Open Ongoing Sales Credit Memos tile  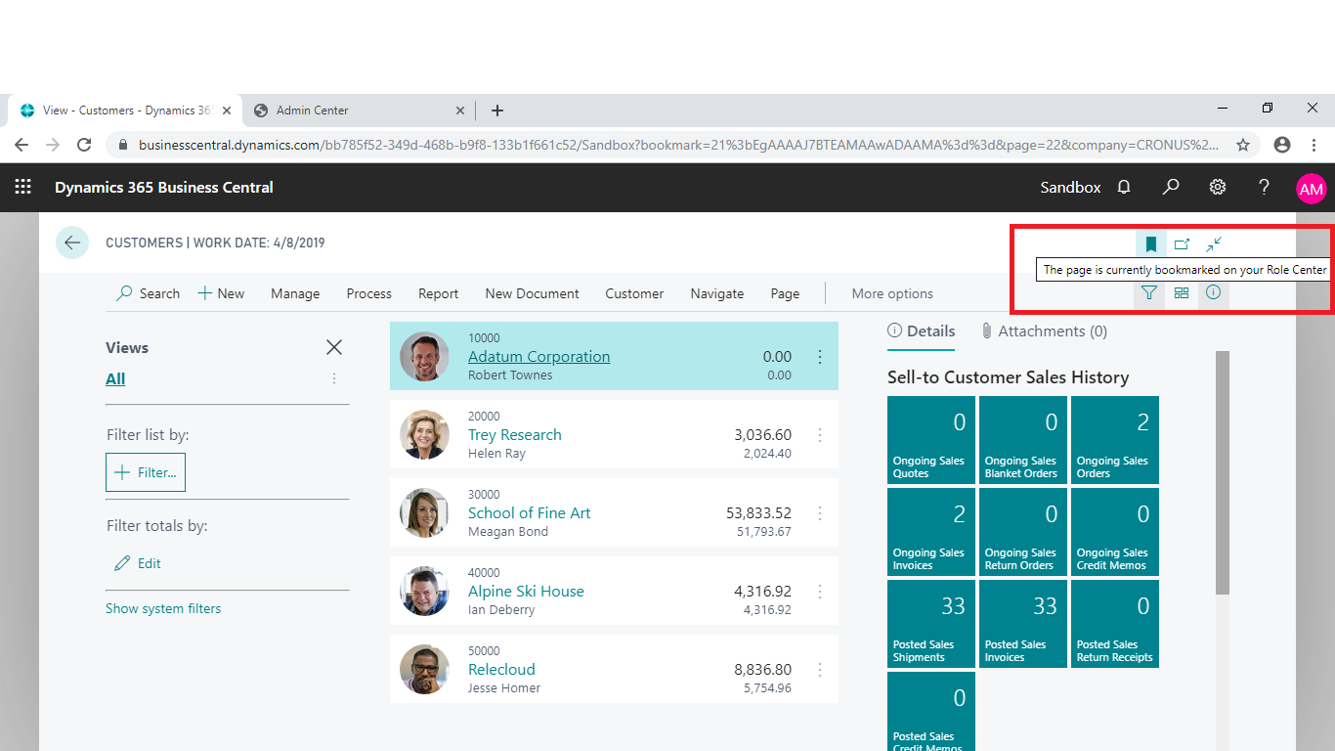click(x=1115, y=532)
